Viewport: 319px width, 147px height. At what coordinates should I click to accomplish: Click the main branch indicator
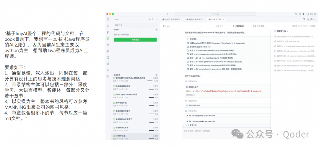tap(166, 26)
